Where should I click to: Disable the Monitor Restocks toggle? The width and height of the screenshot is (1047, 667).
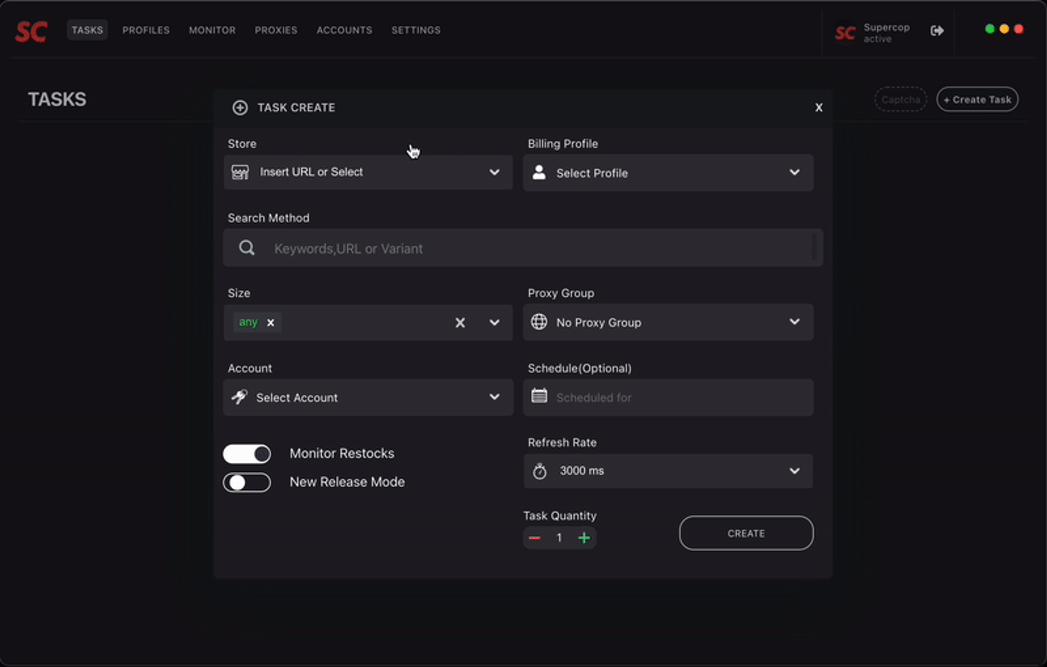click(x=247, y=454)
